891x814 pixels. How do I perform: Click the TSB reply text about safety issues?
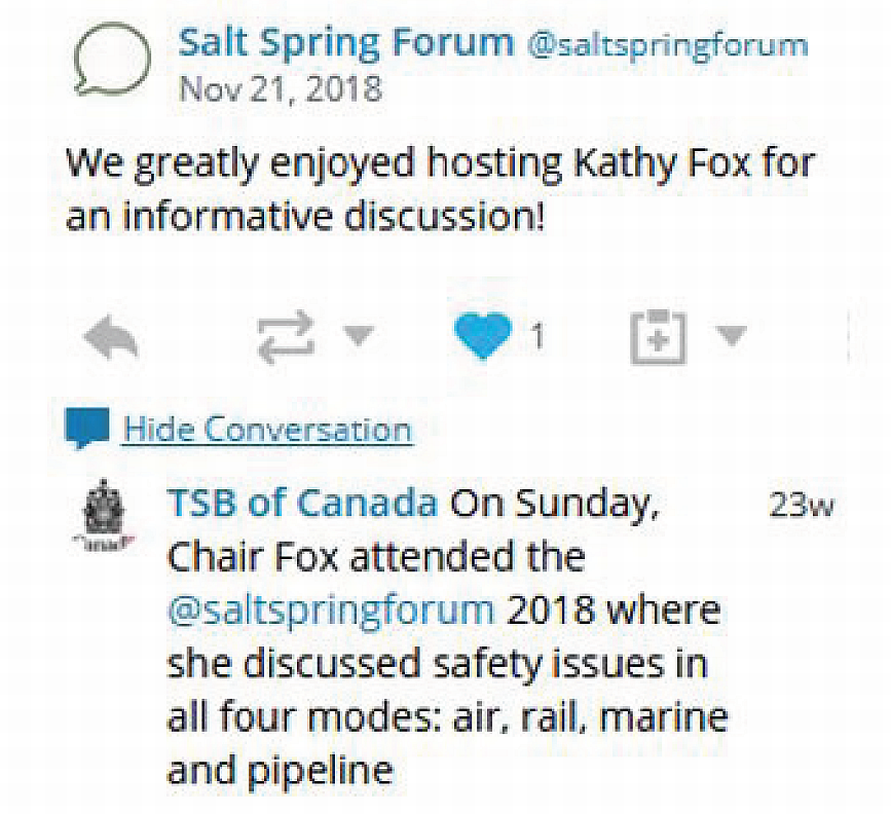436,663
